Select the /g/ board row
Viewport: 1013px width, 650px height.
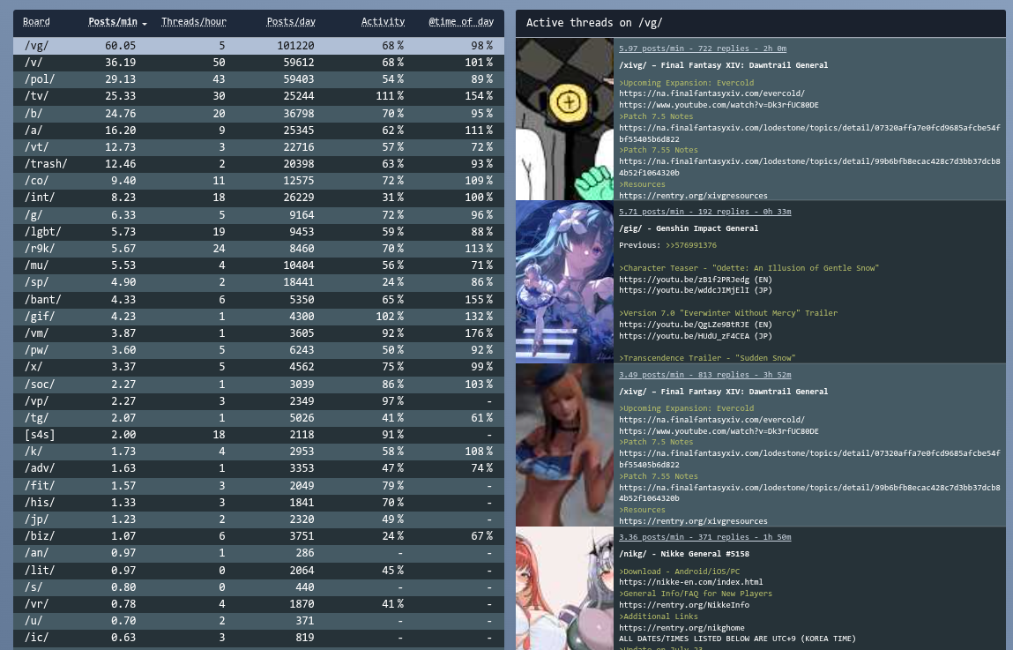[x=258, y=214]
